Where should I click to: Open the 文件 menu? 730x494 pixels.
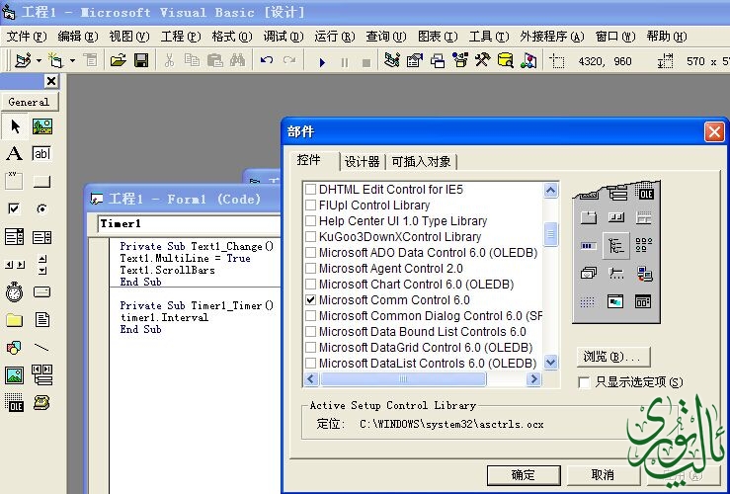pos(27,37)
